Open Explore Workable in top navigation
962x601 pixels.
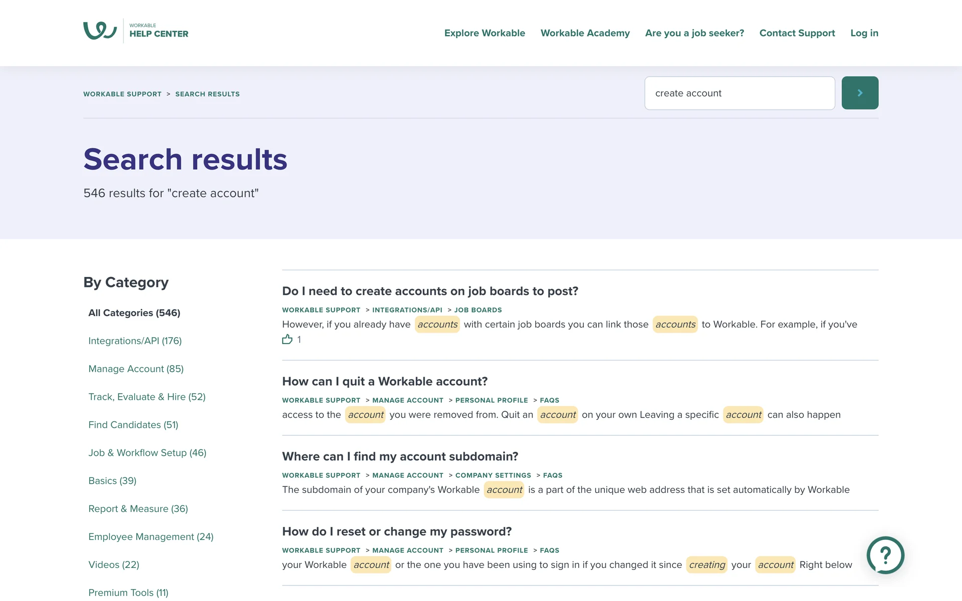485,33
